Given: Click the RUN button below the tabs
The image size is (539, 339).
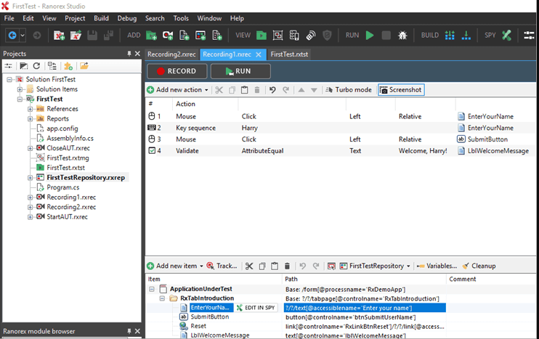Looking at the screenshot, I should tap(240, 71).
